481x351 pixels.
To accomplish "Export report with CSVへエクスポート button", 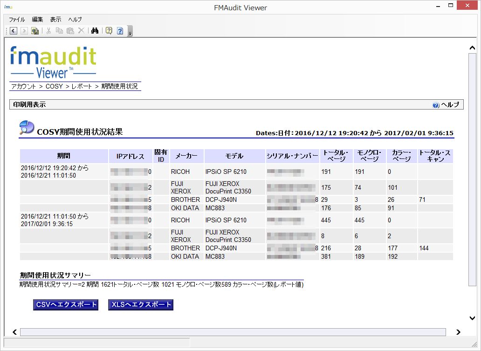I will (x=66, y=305).
